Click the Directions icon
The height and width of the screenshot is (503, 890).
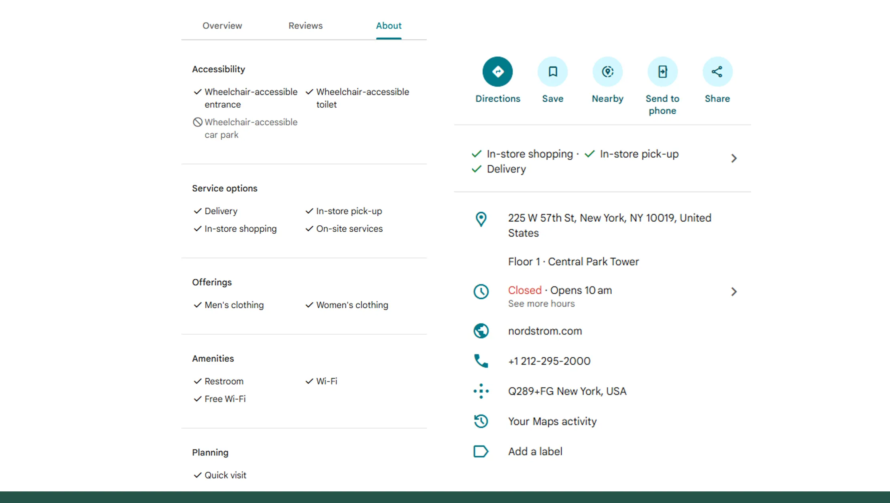click(497, 71)
